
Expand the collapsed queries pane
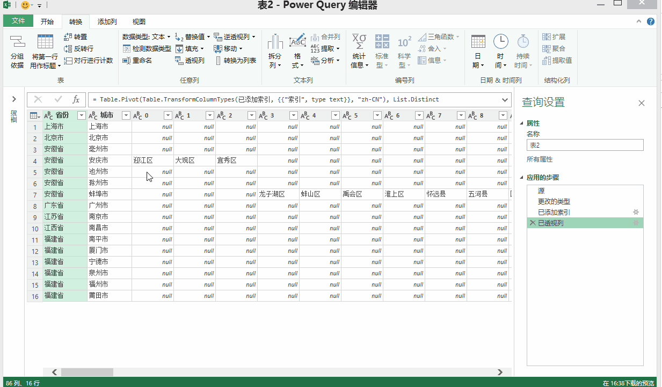point(13,99)
